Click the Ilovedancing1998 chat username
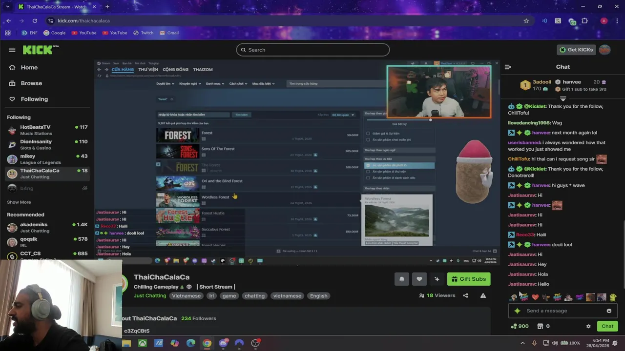625x351 pixels. (529, 123)
